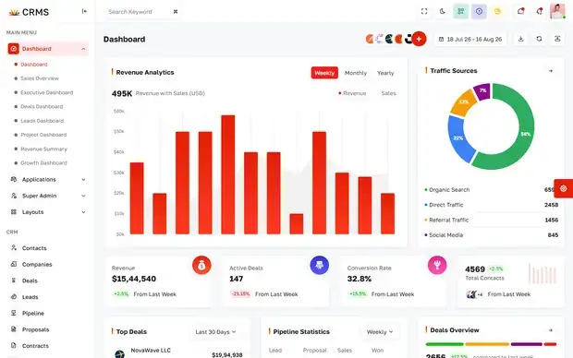
Task: Click the CRMS logo
Action: coord(29,12)
